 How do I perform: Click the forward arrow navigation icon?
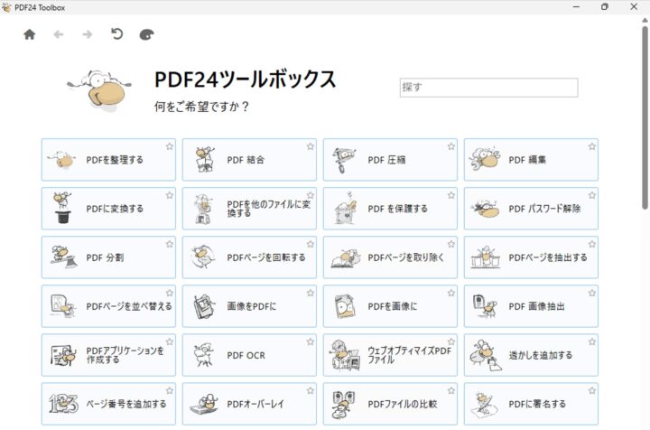(88, 35)
